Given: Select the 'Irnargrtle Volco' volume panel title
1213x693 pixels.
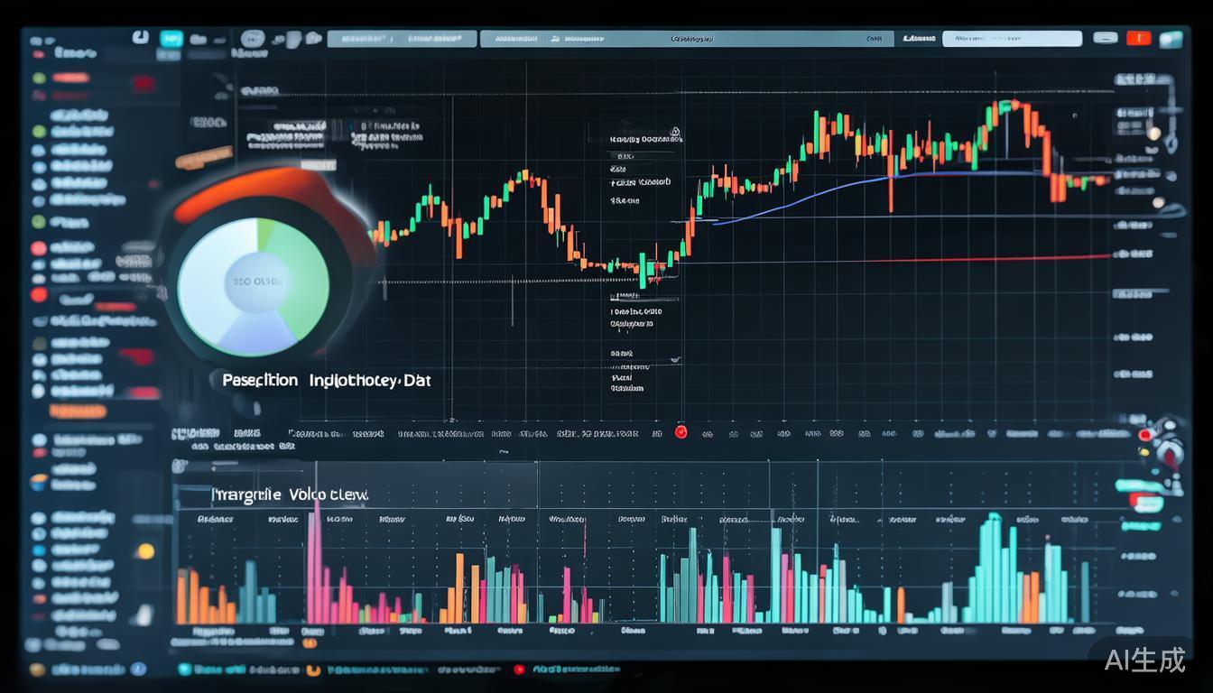Looking at the screenshot, I should tap(289, 494).
